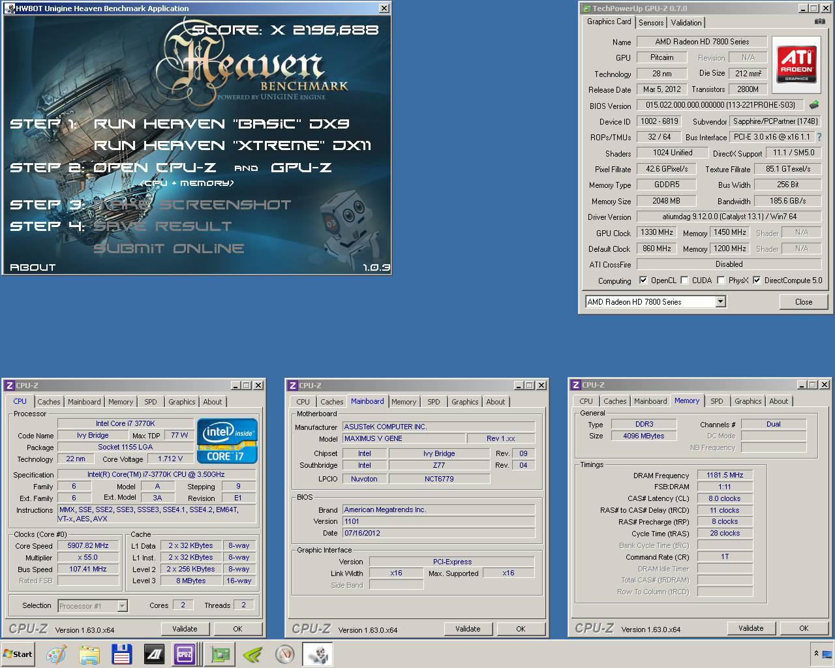
Task: Click GPU-Z link in Heaven step 2
Action: [x=301, y=168]
